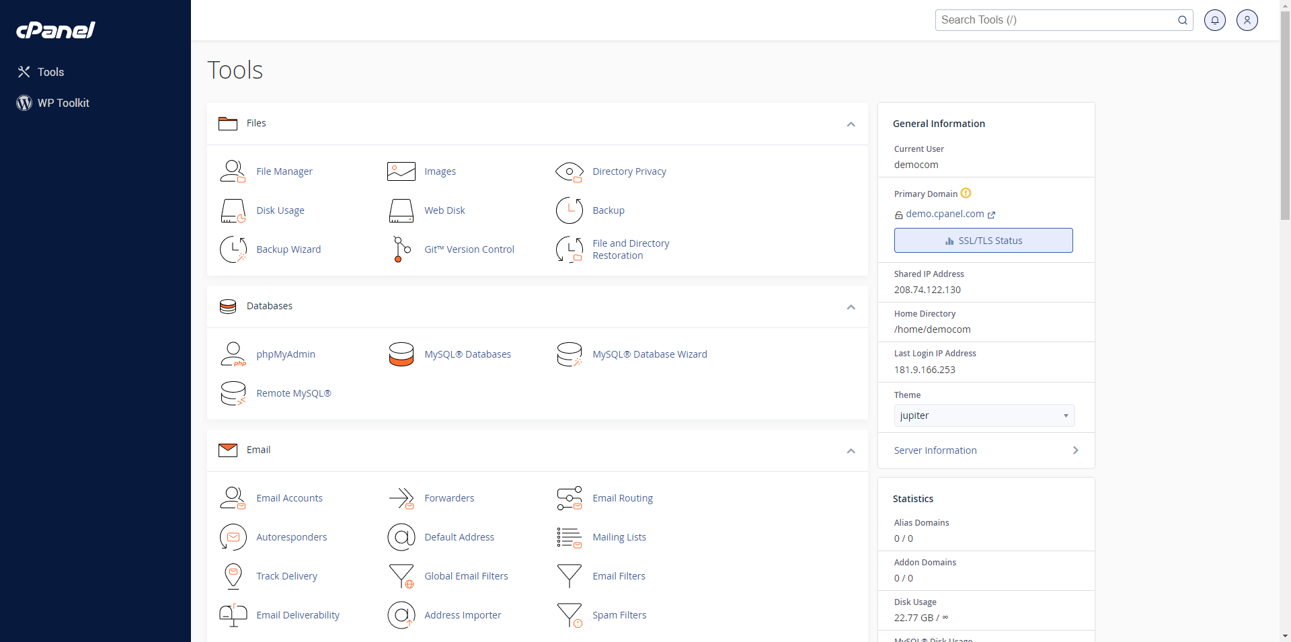The width and height of the screenshot is (1291, 642).
Task: Click the cPanel logo
Action: point(55,30)
